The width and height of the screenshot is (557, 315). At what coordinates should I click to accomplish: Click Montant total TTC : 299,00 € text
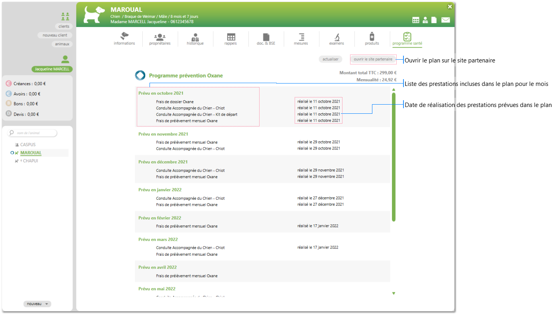pos(368,73)
